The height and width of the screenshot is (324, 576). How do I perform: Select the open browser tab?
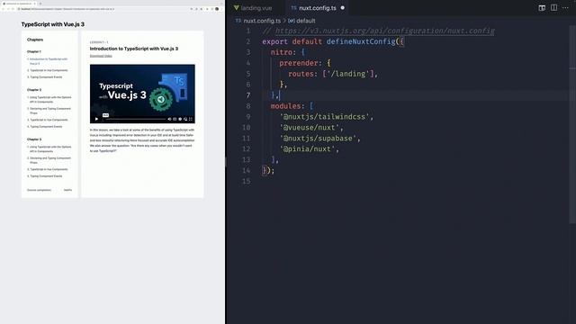click(19, 4)
